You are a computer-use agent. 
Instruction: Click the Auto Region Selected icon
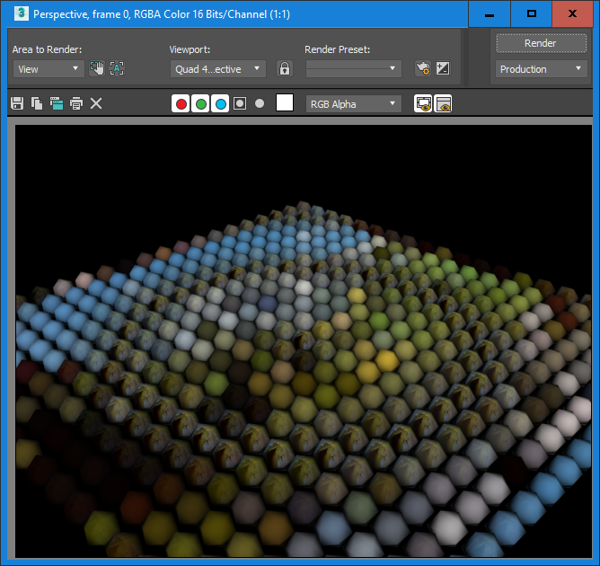click(117, 68)
